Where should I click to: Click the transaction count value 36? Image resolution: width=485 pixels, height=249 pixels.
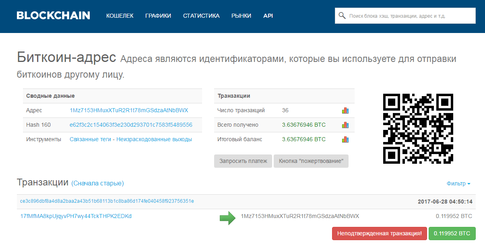tap(285, 110)
